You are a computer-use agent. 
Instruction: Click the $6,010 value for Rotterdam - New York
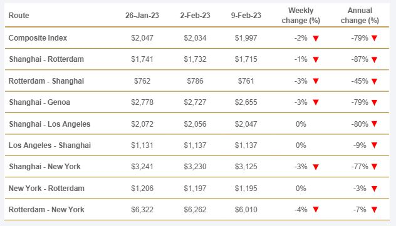tap(246, 210)
